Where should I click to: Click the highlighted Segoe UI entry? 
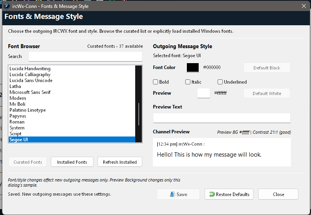tap(72, 140)
